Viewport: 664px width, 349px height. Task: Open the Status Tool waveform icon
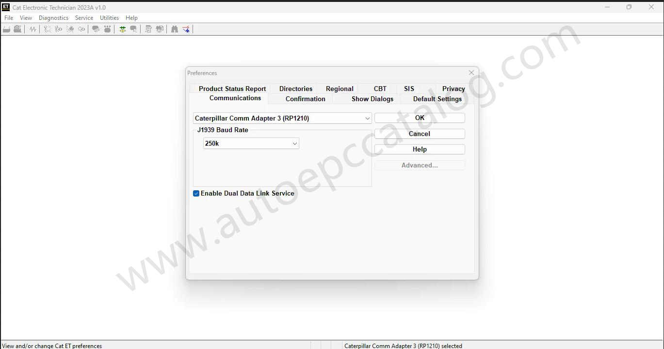pos(32,29)
